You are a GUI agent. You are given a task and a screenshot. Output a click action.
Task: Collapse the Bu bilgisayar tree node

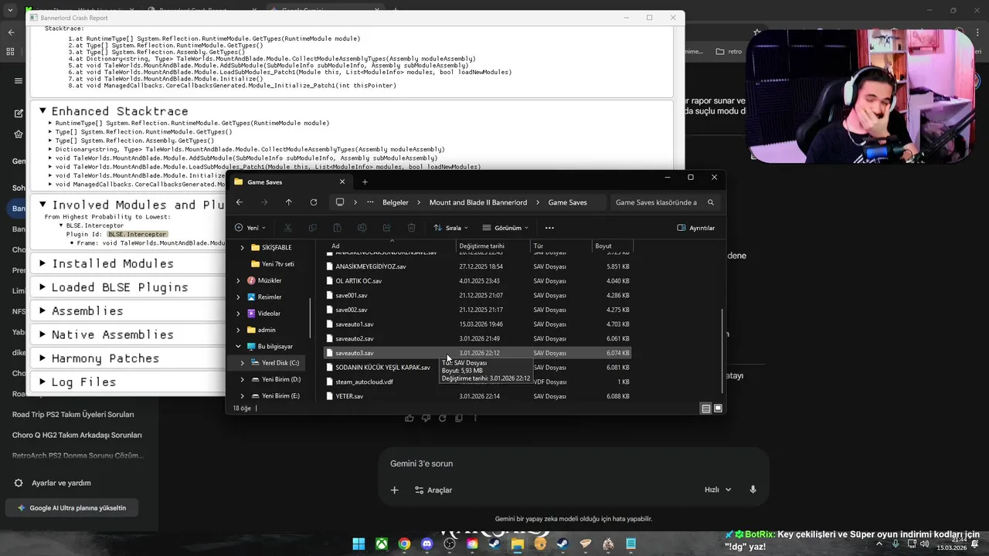[x=239, y=347]
